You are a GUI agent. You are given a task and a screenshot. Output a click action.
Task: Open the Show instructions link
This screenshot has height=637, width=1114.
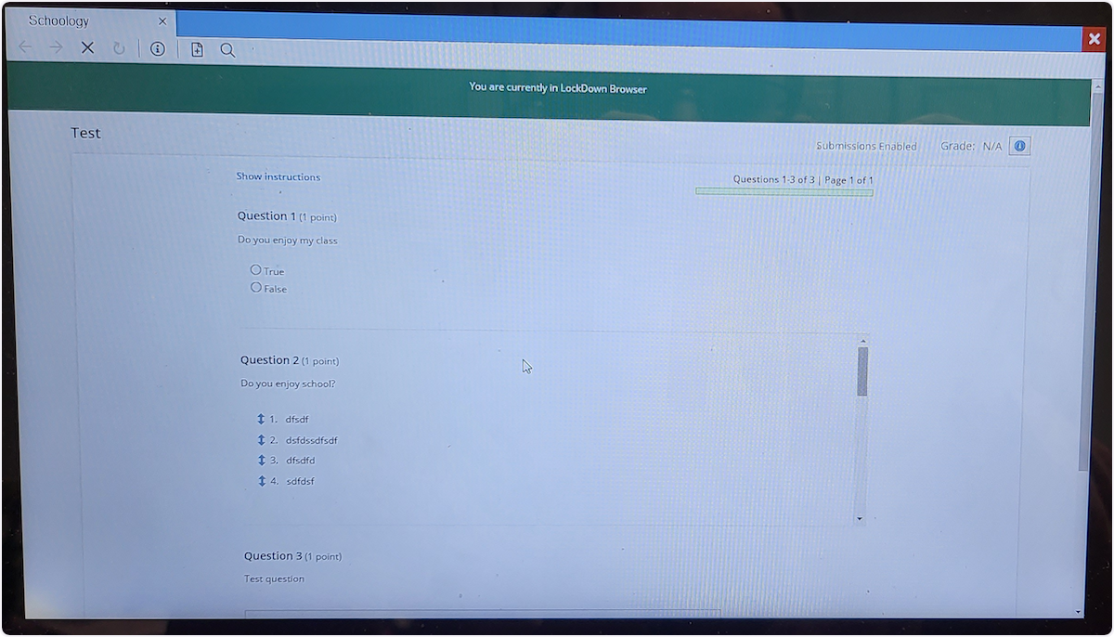click(x=278, y=176)
